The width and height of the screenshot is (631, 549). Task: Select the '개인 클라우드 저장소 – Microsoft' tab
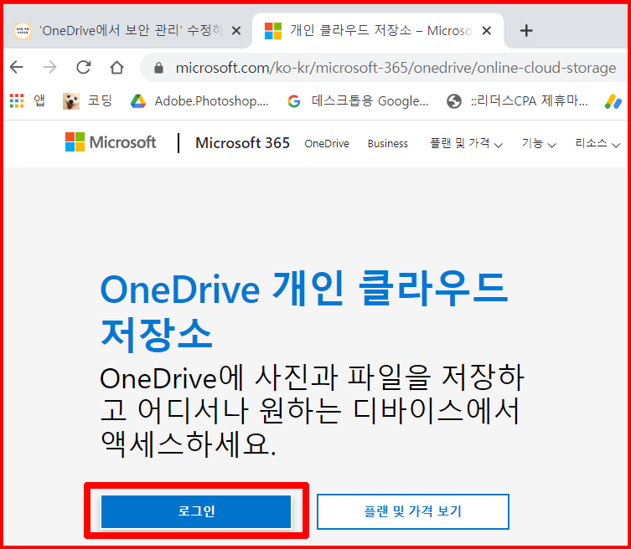(377, 30)
